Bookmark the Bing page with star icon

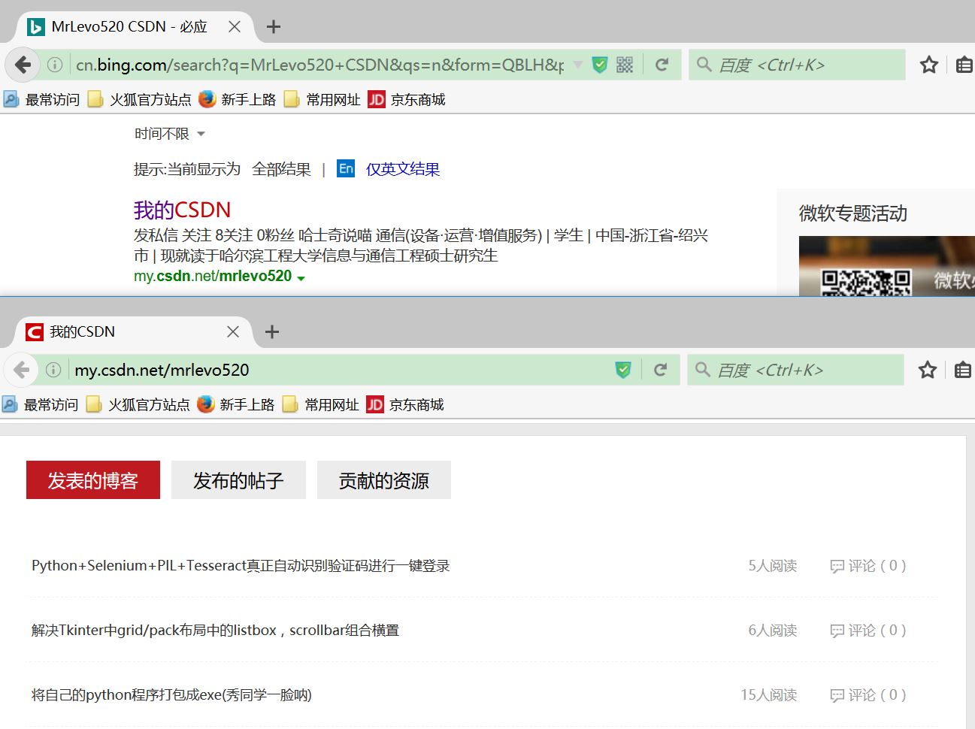(929, 65)
